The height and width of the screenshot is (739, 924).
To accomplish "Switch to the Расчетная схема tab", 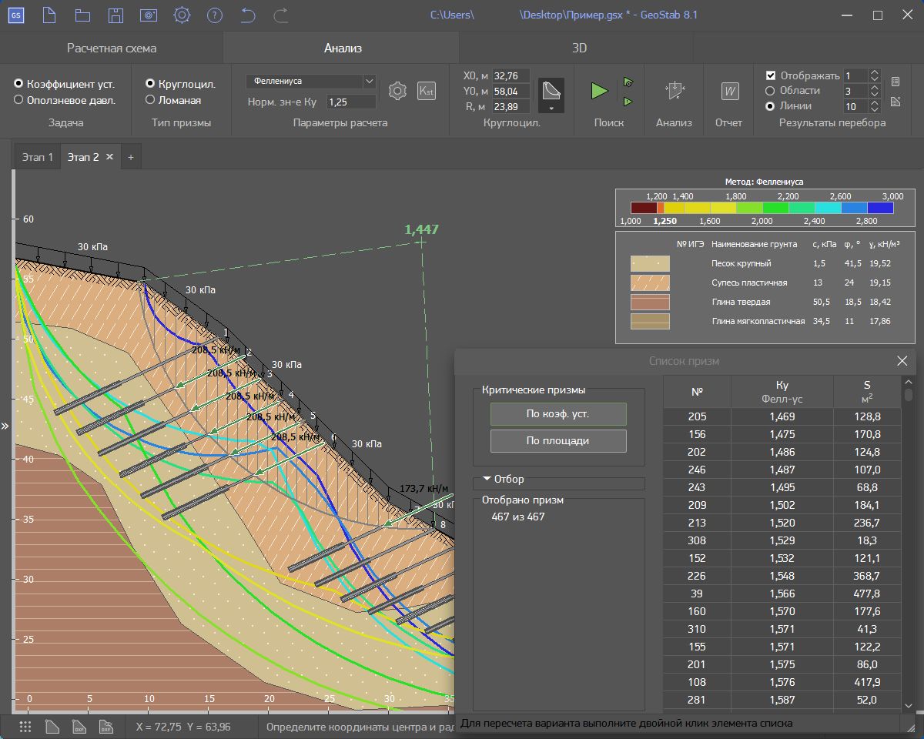I will pos(112,48).
